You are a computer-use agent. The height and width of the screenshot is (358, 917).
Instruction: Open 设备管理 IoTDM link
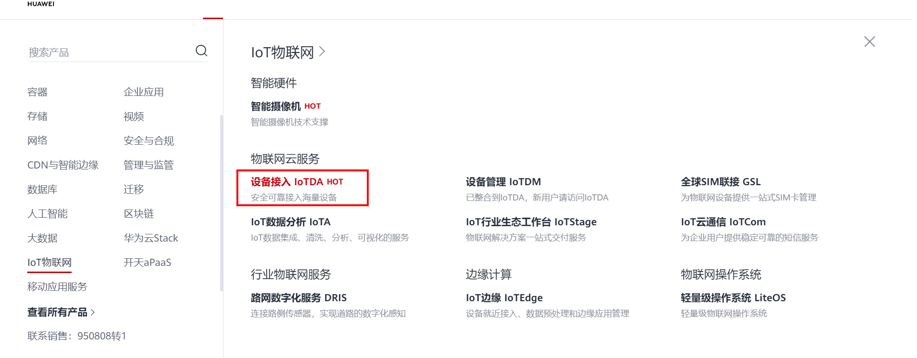coord(503,182)
